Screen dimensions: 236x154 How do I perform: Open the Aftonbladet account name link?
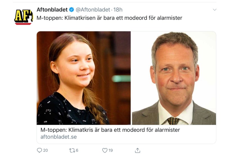pyautogui.click(x=52, y=10)
